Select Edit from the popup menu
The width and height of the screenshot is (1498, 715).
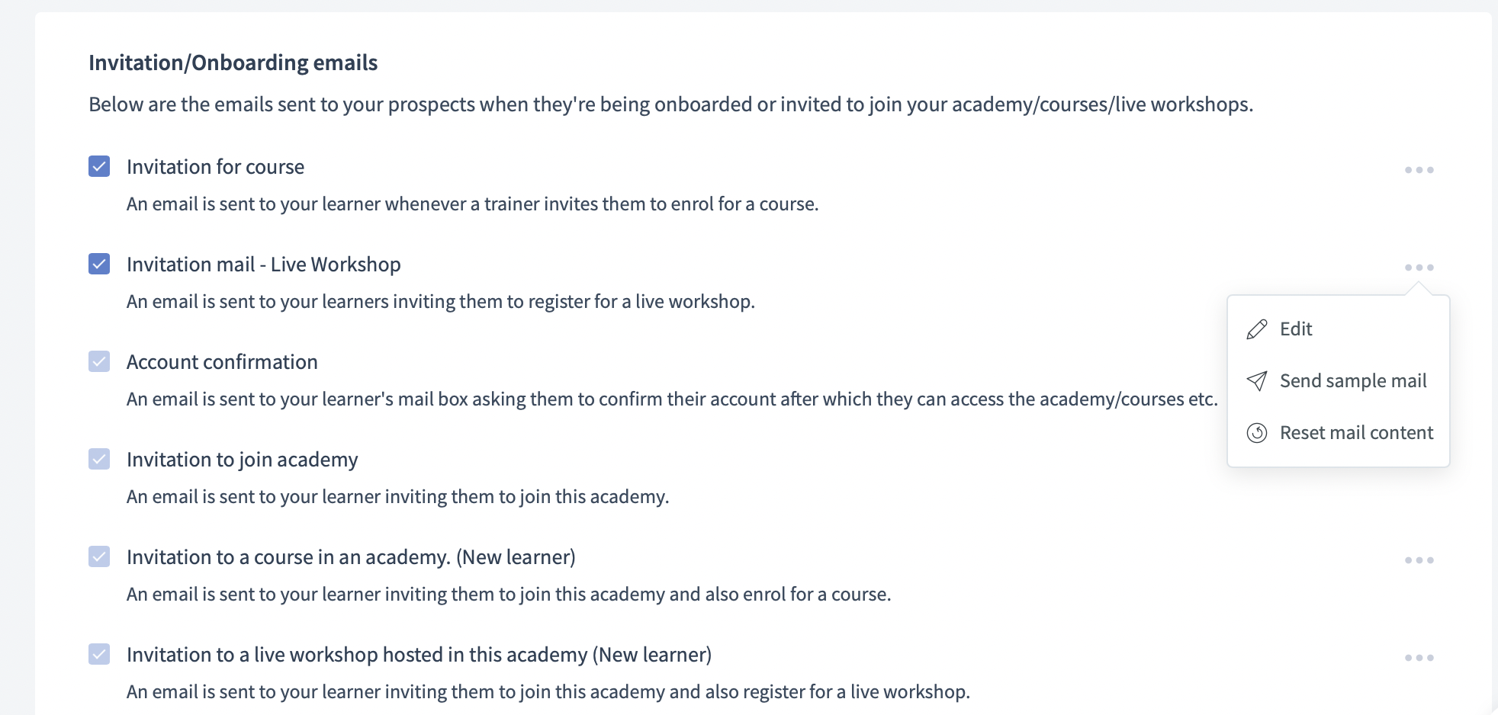coord(1296,329)
